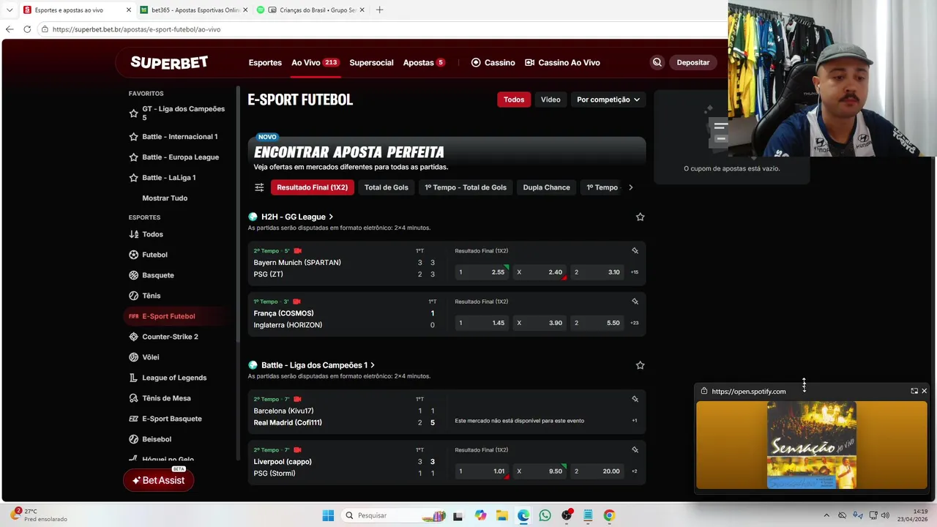This screenshot has height=527, width=937.
Task: Open WhatsApp from the Windows taskbar
Action: coord(545,515)
